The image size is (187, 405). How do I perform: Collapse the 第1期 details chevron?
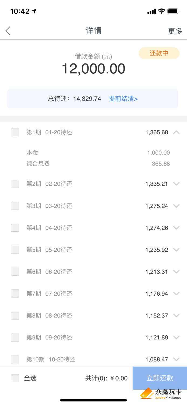(x=176, y=132)
